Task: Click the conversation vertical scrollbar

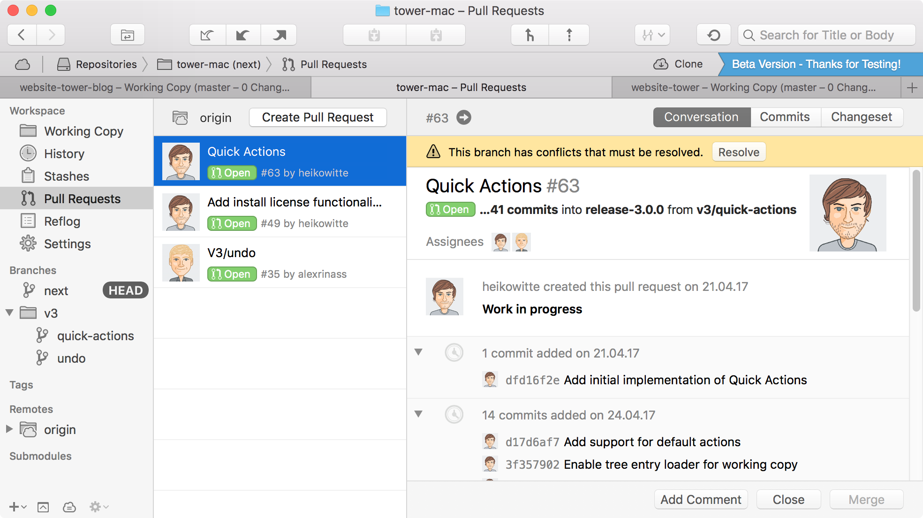Action: pos(916,240)
